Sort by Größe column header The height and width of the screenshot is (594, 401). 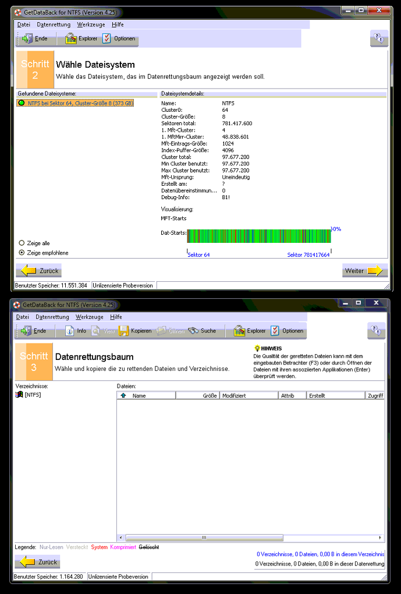pos(198,395)
